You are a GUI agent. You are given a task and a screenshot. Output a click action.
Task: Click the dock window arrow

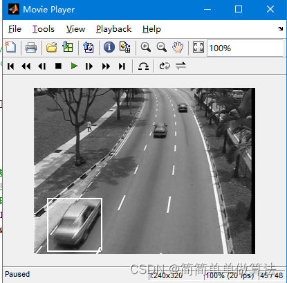280,28
